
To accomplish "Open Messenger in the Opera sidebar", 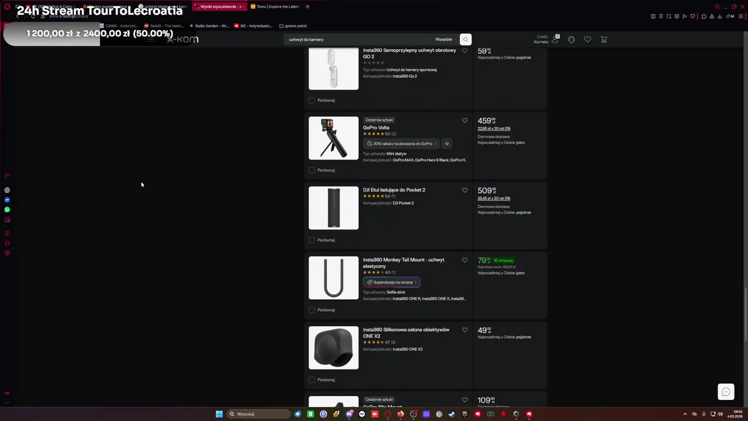I will tap(7, 200).
